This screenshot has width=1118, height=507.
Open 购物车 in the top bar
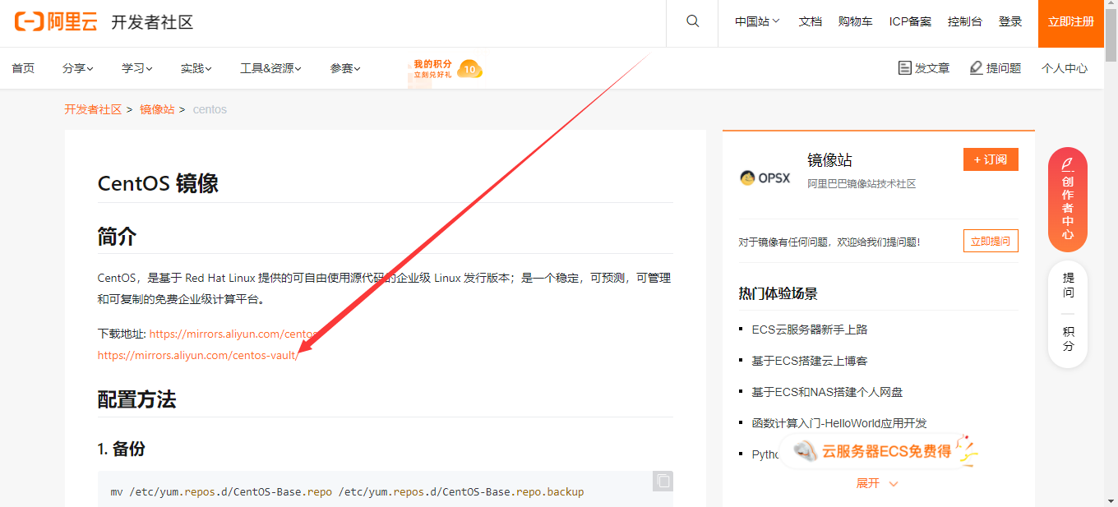(856, 21)
